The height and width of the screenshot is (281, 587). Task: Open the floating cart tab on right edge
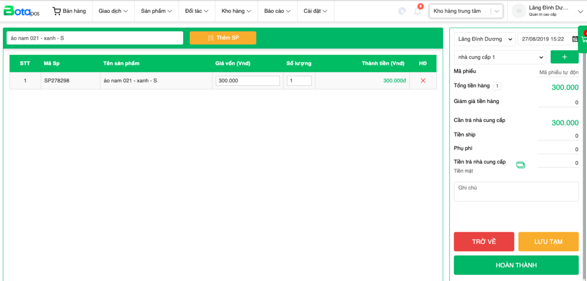pyautogui.click(x=583, y=39)
